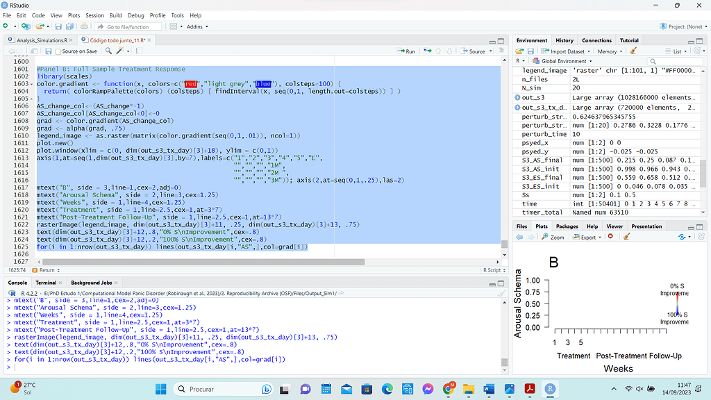
Task: Open Find/Replace with the magnifier icon
Action: pos(108,51)
